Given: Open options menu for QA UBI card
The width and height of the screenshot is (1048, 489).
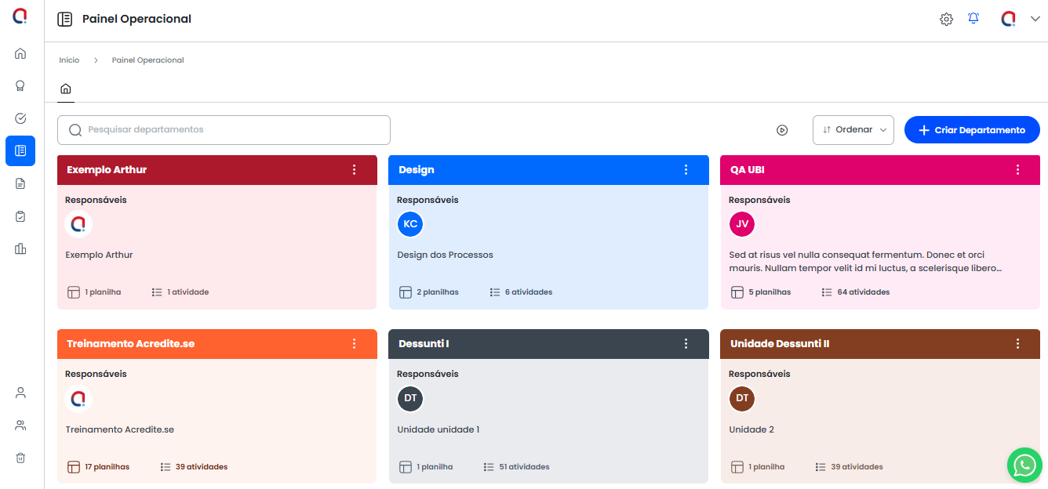Looking at the screenshot, I should [1017, 170].
